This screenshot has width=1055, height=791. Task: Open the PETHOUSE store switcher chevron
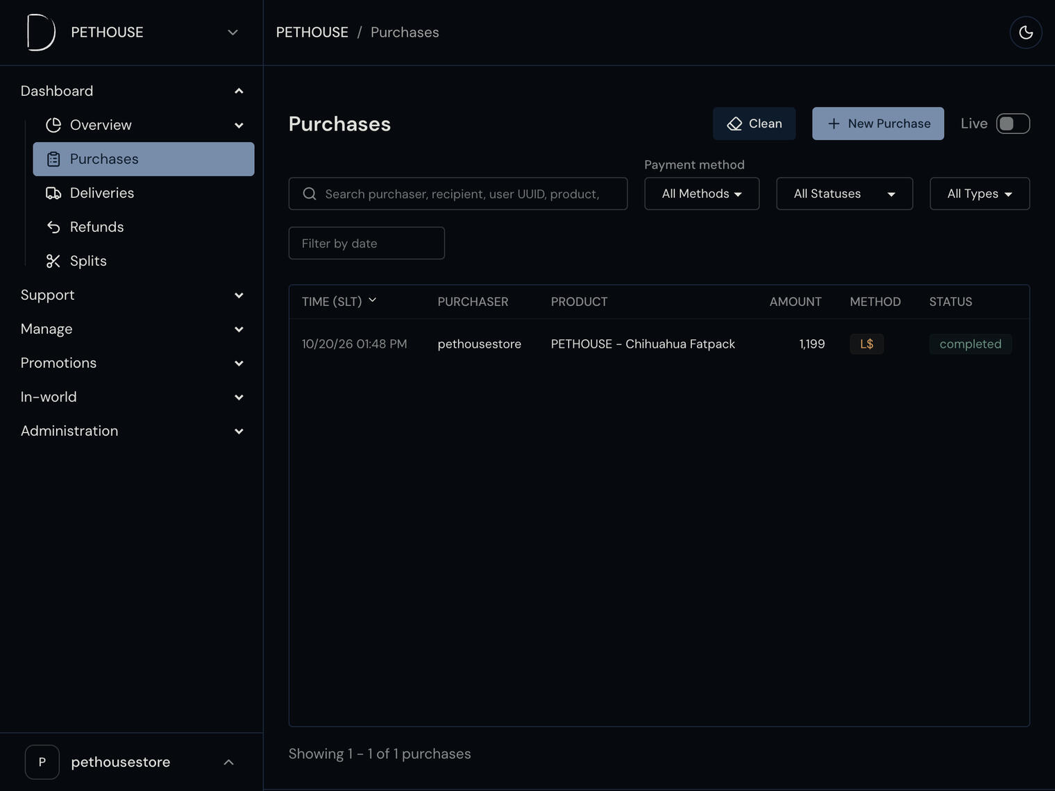[233, 33]
